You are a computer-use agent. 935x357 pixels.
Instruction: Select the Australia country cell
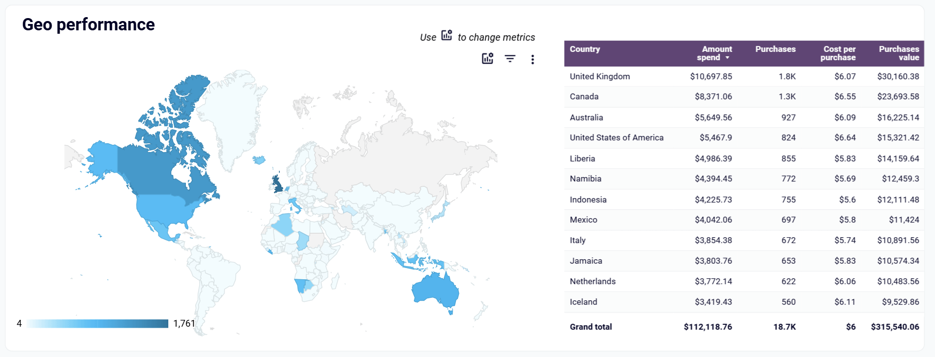click(586, 117)
